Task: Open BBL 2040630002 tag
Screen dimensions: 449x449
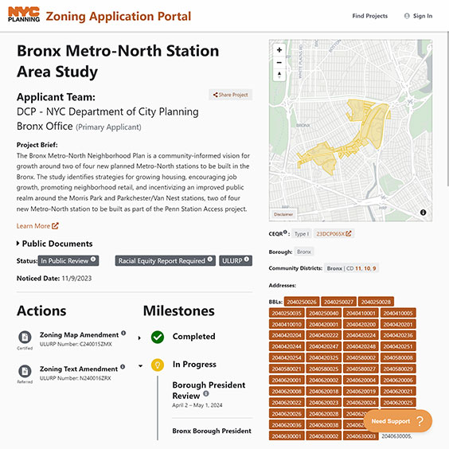Action: (323, 435)
